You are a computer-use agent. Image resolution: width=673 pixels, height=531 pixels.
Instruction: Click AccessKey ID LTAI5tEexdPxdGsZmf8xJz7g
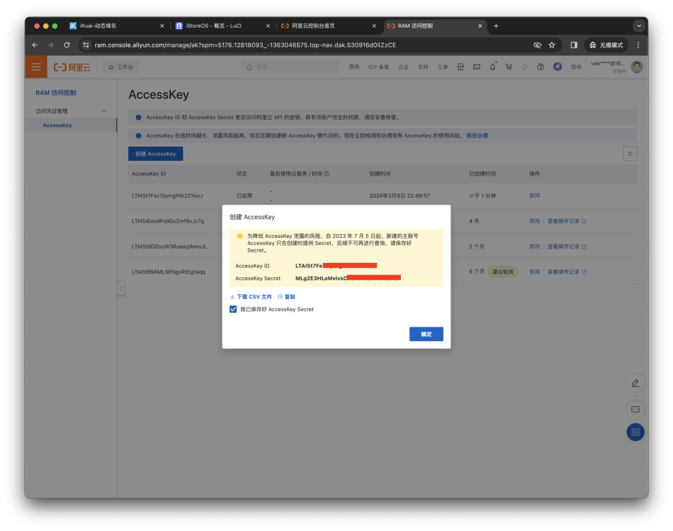pyautogui.click(x=168, y=221)
